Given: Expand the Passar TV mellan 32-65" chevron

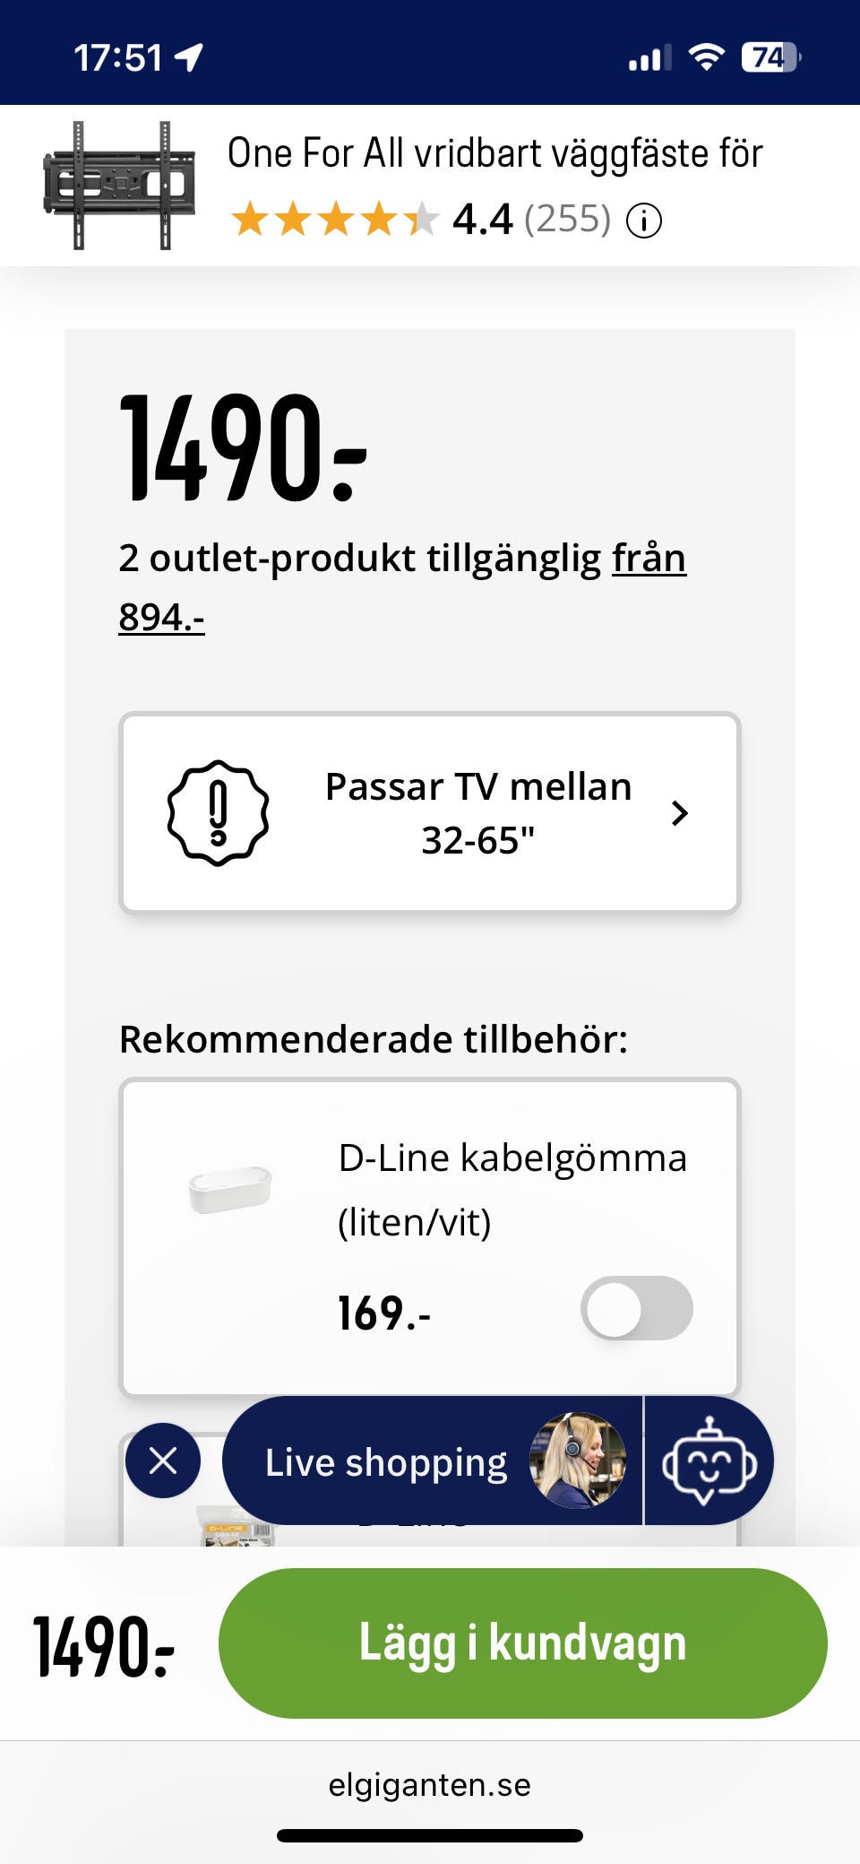Looking at the screenshot, I should tap(680, 812).
